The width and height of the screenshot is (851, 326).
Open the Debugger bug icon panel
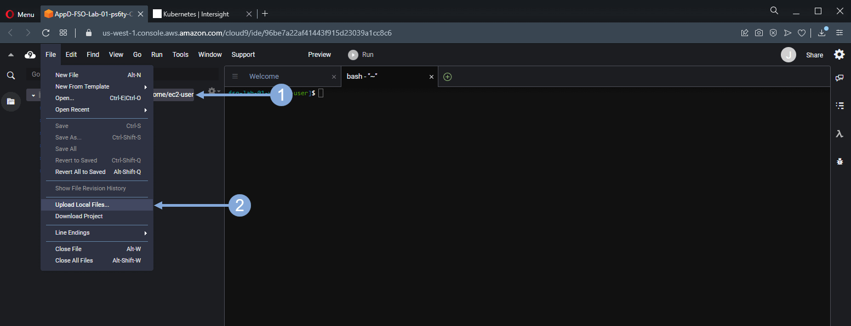[839, 161]
